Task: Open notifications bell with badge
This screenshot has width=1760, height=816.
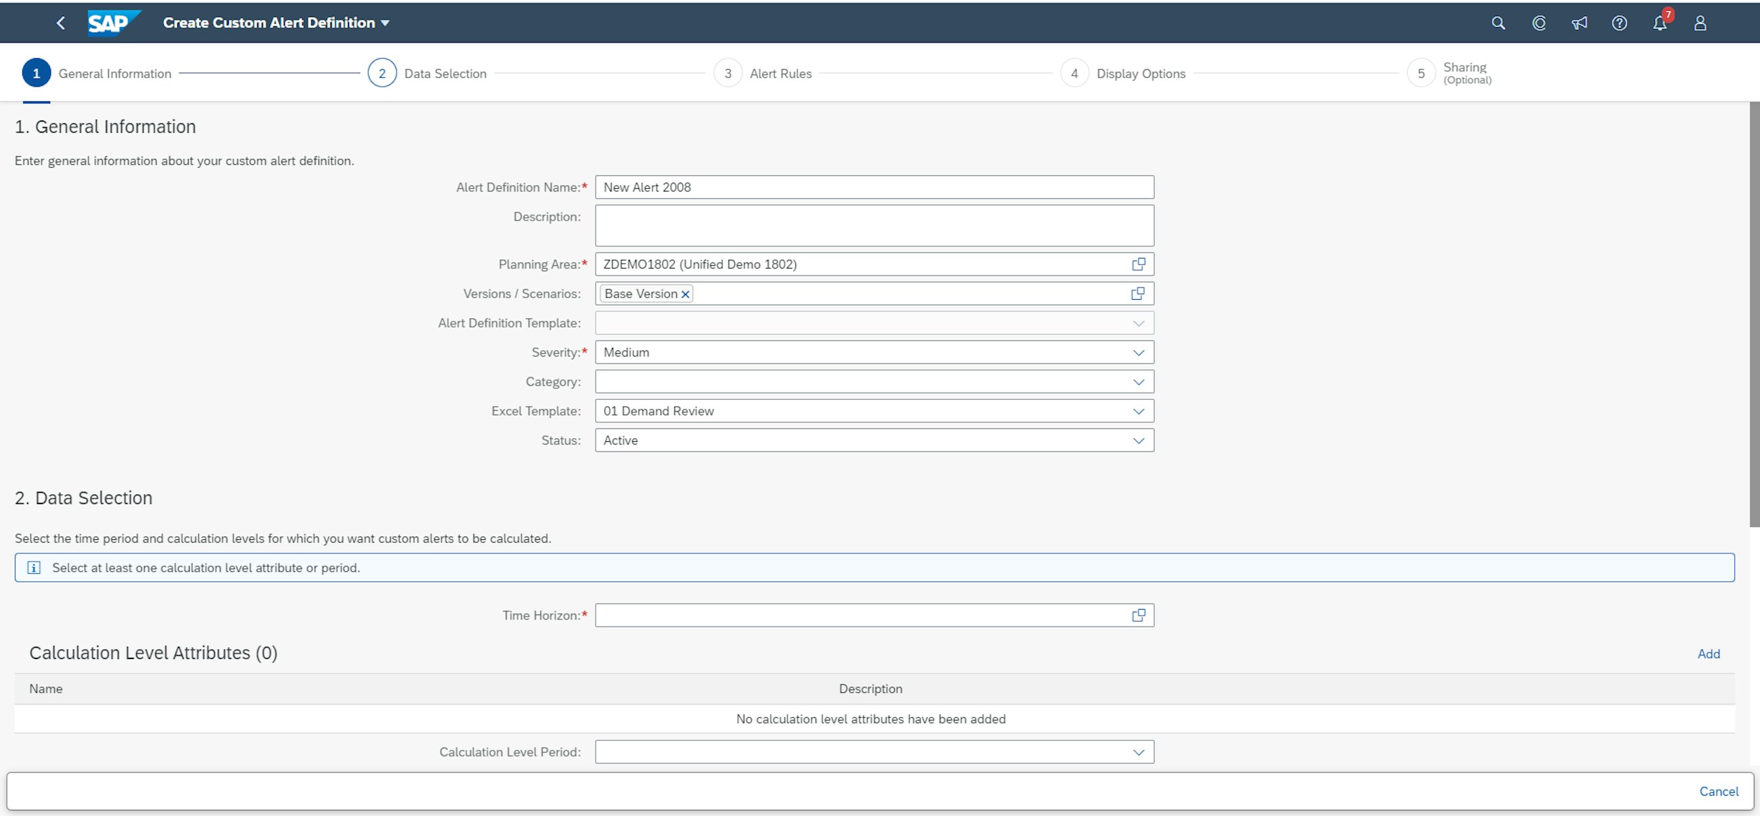Action: click(1660, 23)
